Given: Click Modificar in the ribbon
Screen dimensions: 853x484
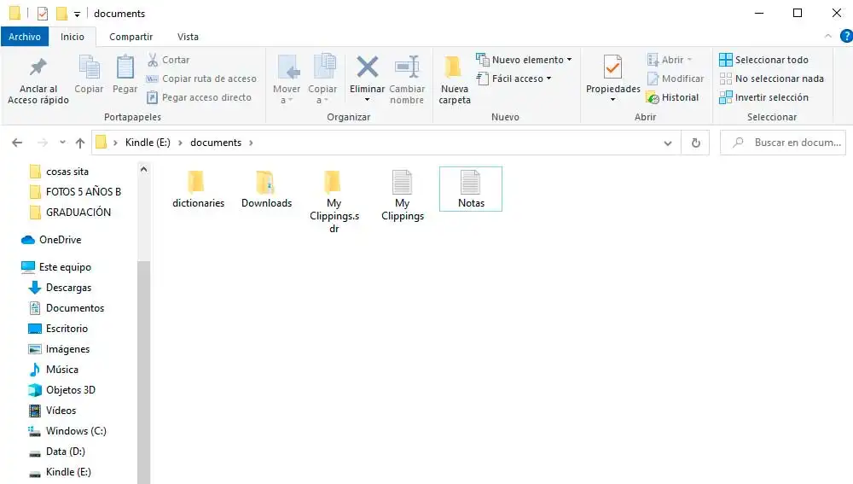Looking at the screenshot, I should tap(675, 79).
